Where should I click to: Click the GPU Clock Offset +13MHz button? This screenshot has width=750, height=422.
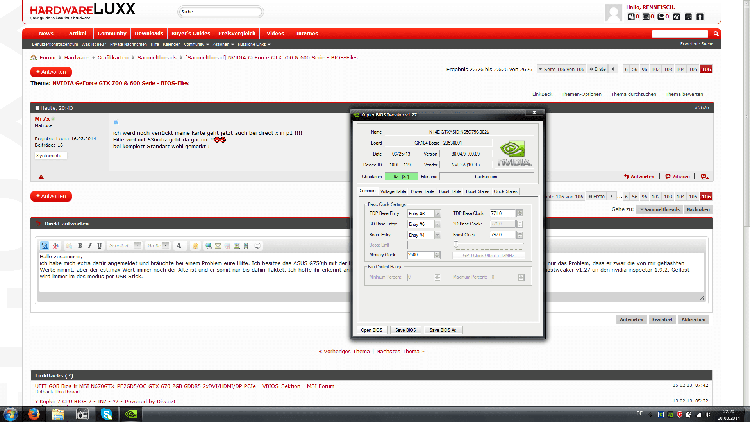[488, 256]
